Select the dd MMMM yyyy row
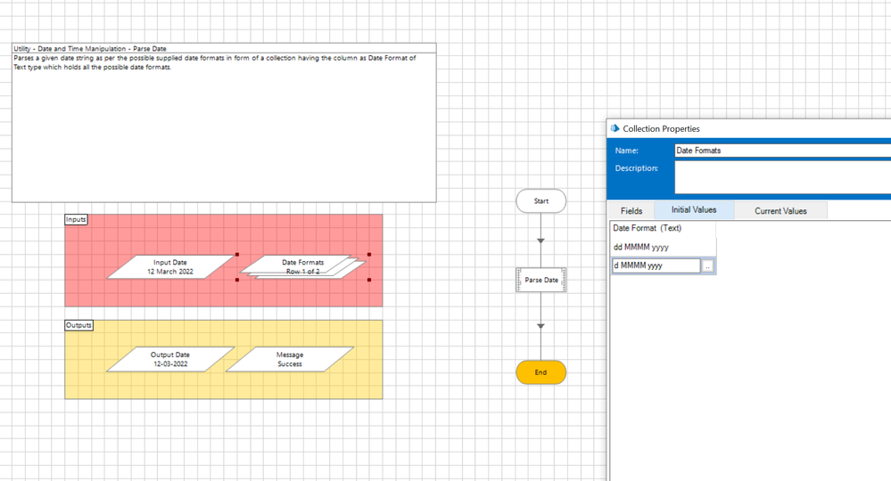The image size is (891, 481). [660, 248]
